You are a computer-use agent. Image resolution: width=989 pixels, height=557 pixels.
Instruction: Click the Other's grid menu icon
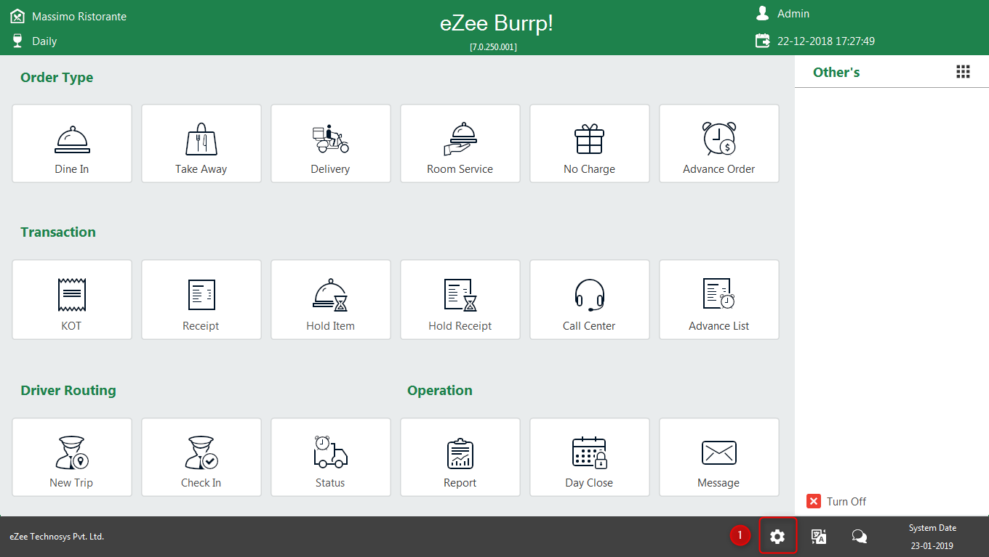(963, 71)
